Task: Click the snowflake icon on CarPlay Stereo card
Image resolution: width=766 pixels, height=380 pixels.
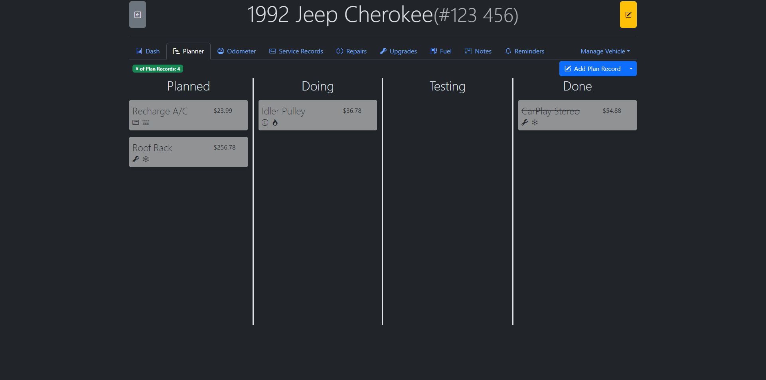Action: pos(535,122)
